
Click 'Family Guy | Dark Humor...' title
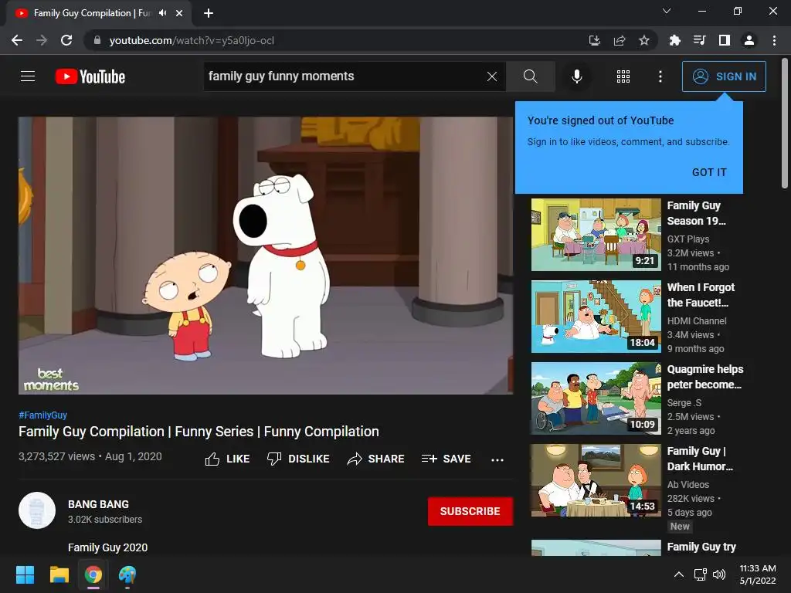(700, 459)
